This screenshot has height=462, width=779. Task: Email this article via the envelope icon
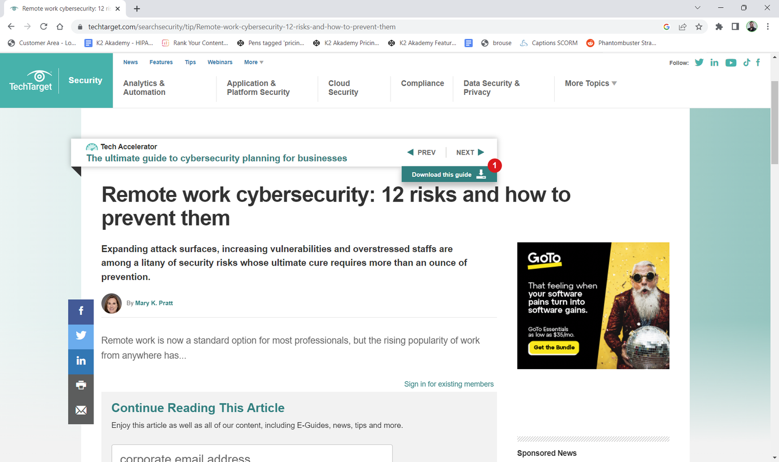click(81, 410)
